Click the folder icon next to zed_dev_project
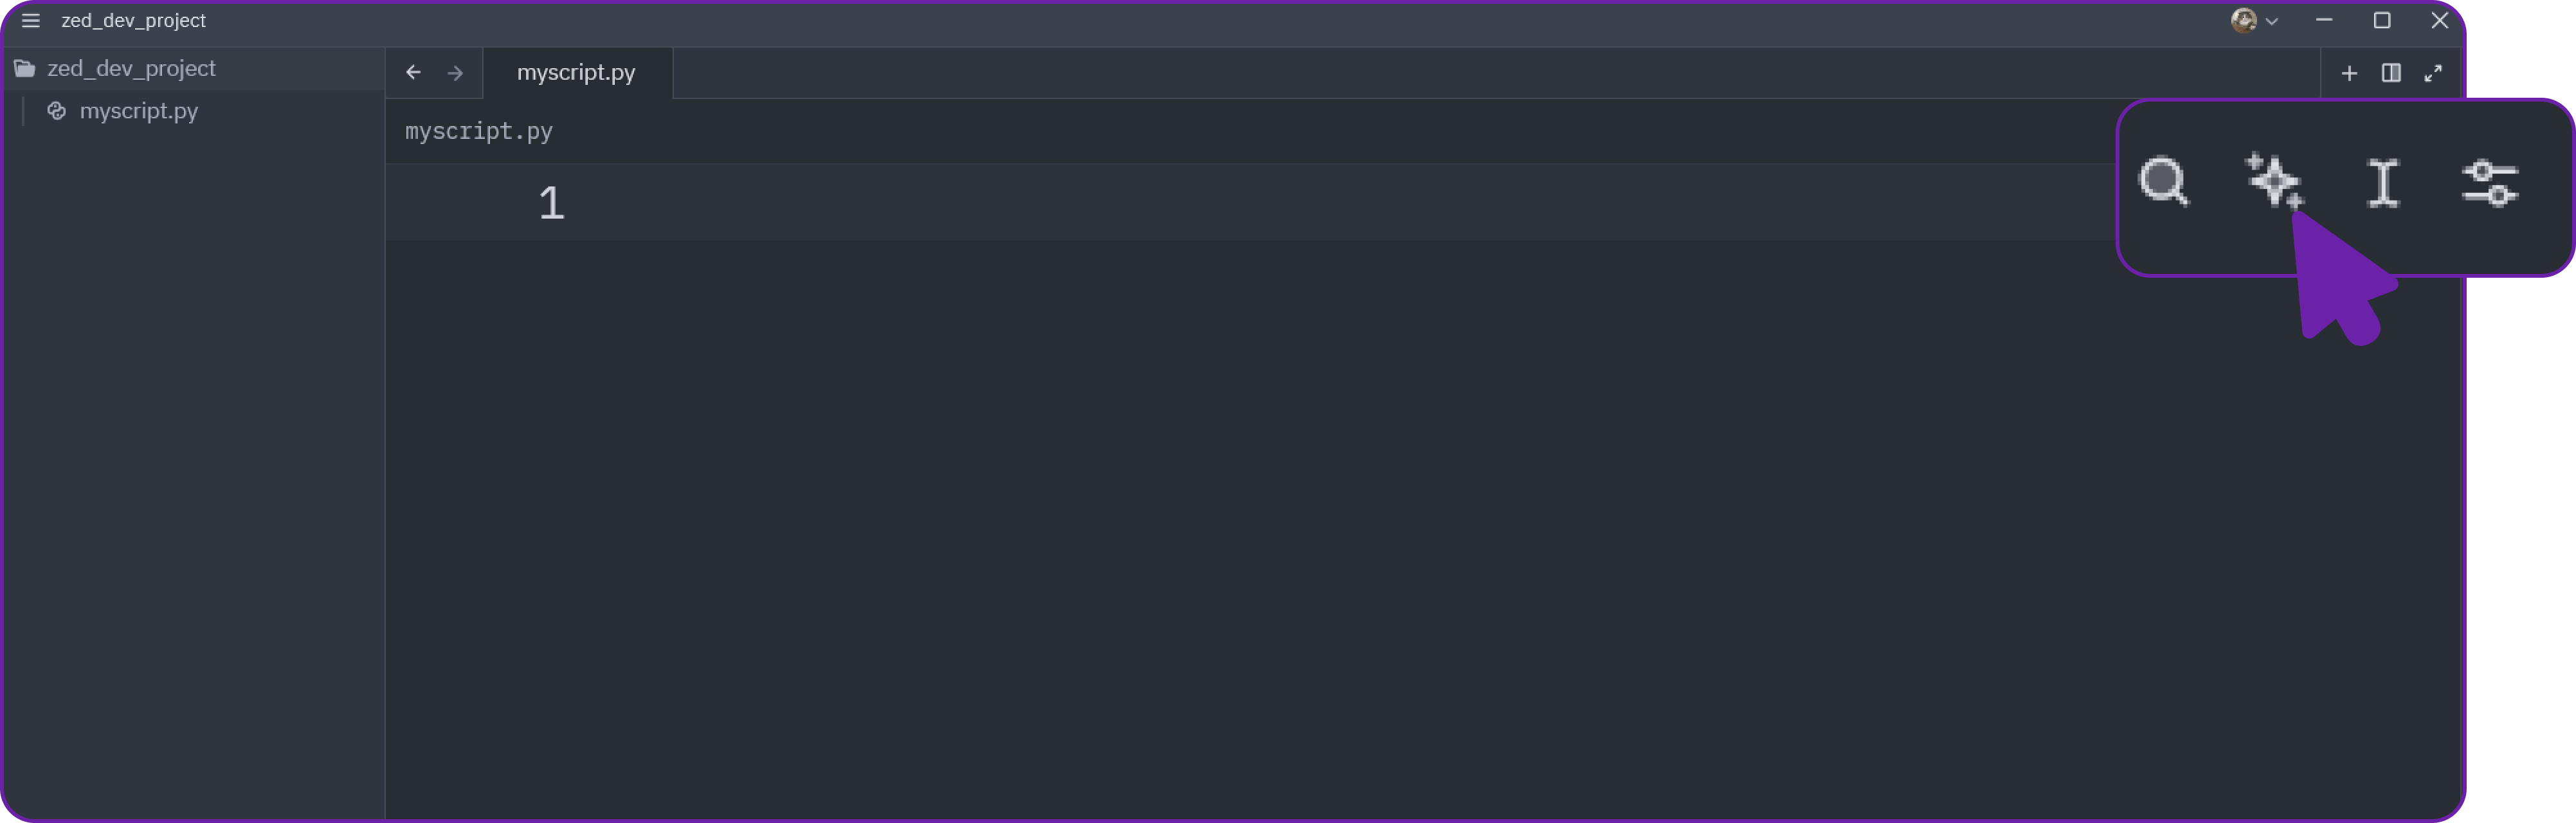Image resolution: width=2576 pixels, height=823 pixels. (24, 67)
